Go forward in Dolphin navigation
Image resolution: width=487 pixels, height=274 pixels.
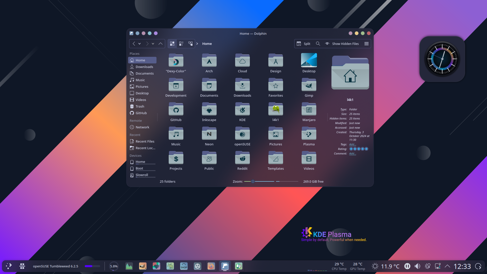pyautogui.click(x=147, y=44)
